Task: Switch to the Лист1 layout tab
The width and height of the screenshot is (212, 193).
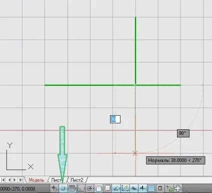Action: (x=57, y=180)
